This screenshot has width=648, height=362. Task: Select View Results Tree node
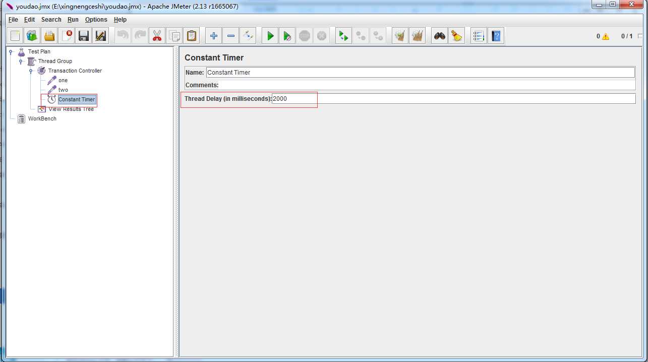pyautogui.click(x=71, y=109)
